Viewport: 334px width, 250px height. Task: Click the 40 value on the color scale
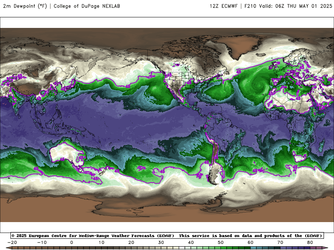[x=191, y=242]
